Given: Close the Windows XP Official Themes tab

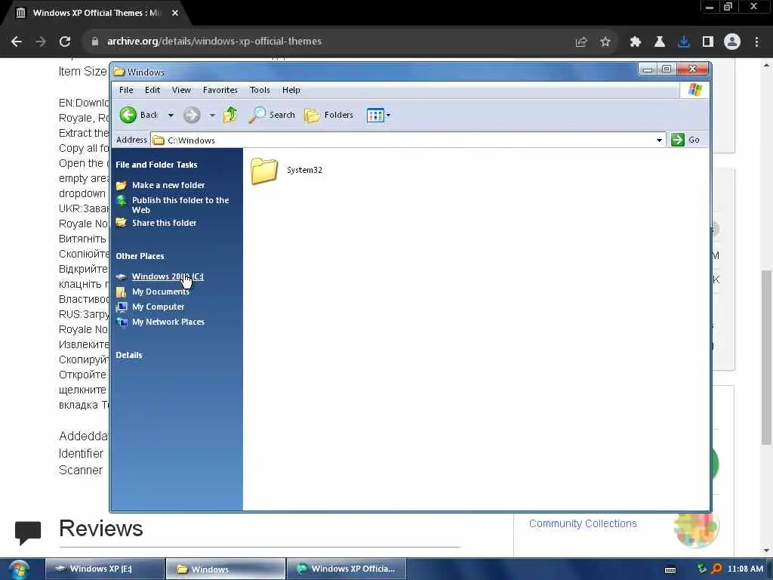Looking at the screenshot, I should point(175,13).
